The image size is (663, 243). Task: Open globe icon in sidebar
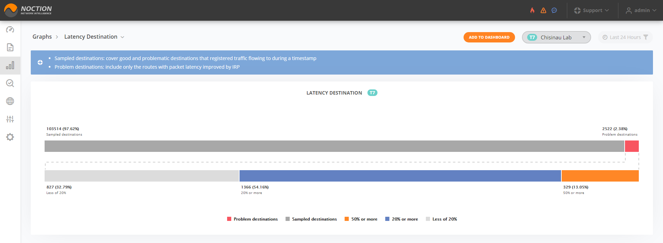pos(10,101)
